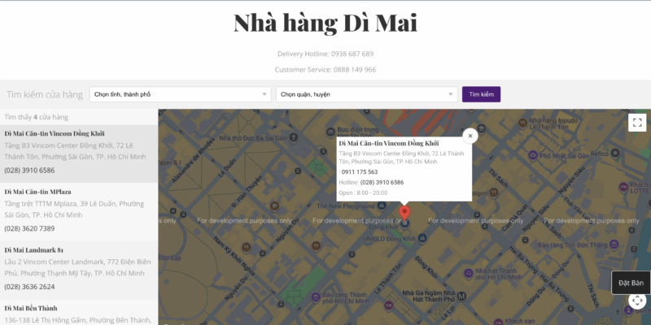Click Open : 8:00 - 20:00 text
The image size is (651, 325).
point(363,193)
